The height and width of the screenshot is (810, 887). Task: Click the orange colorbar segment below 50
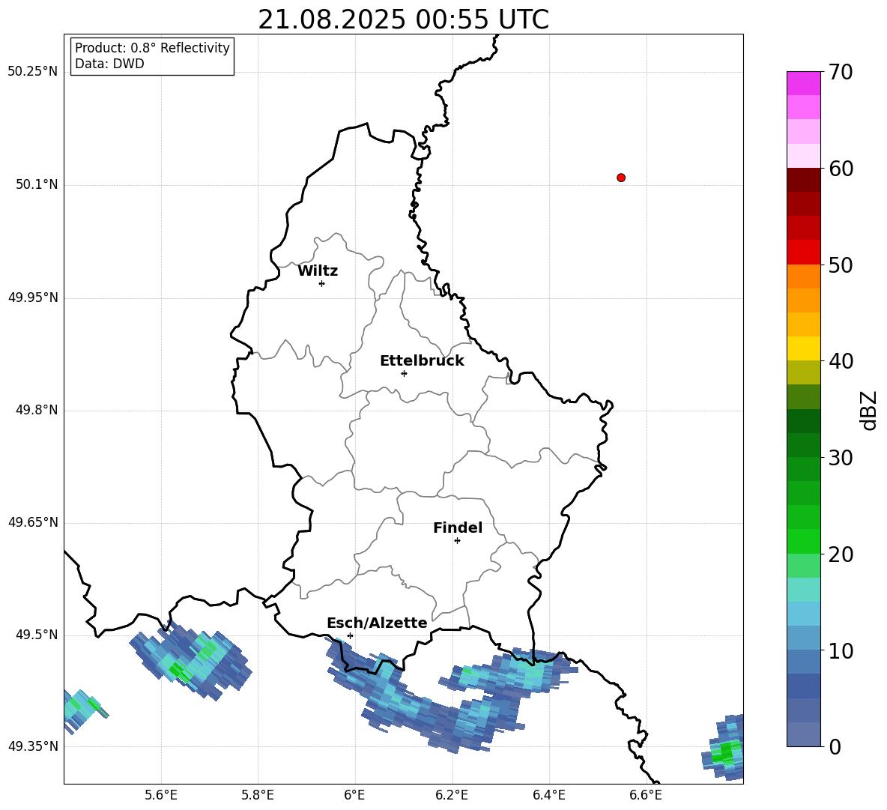click(803, 276)
